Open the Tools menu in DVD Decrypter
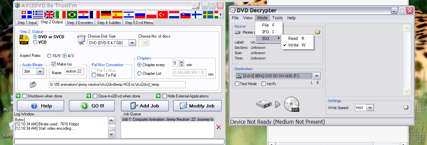The image size is (427, 145). pyautogui.click(x=277, y=18)
